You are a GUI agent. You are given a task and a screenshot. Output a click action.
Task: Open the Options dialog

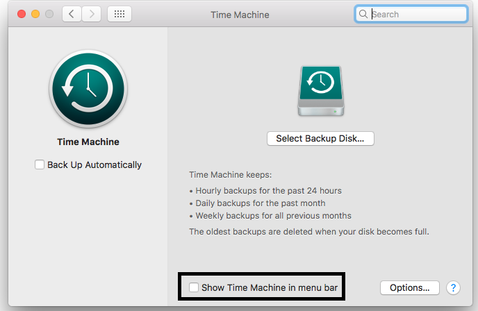(x=410, y=288)
